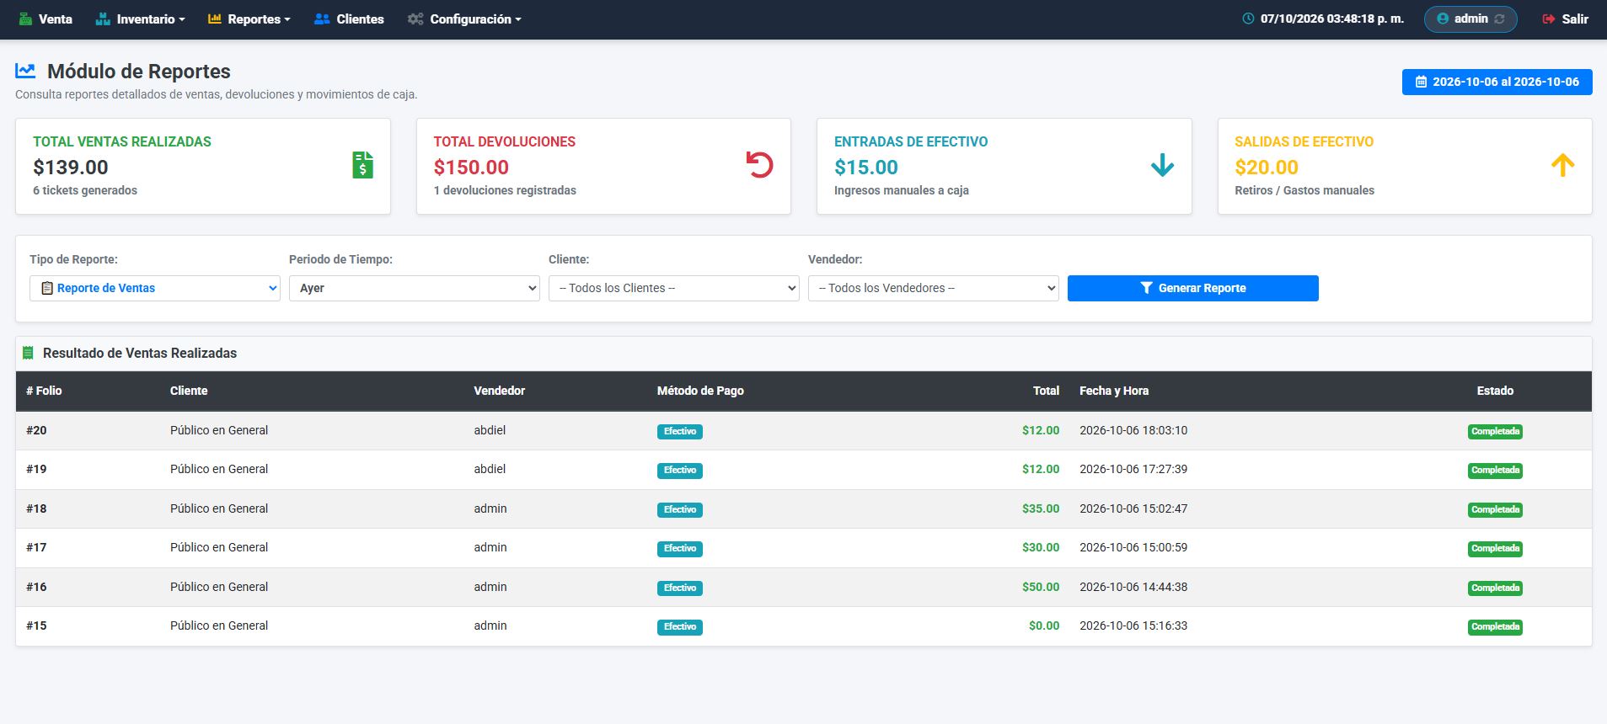Screen dimensions: 1607x724
Task: Open the Reportes menu
Action: 249,19
